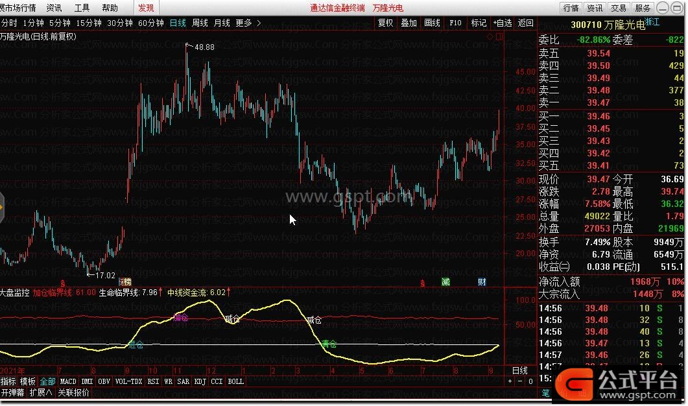The width and height of the screenshot is (688, 406).
Task: Click the 财 marker on chart
Action: [482, 281]
